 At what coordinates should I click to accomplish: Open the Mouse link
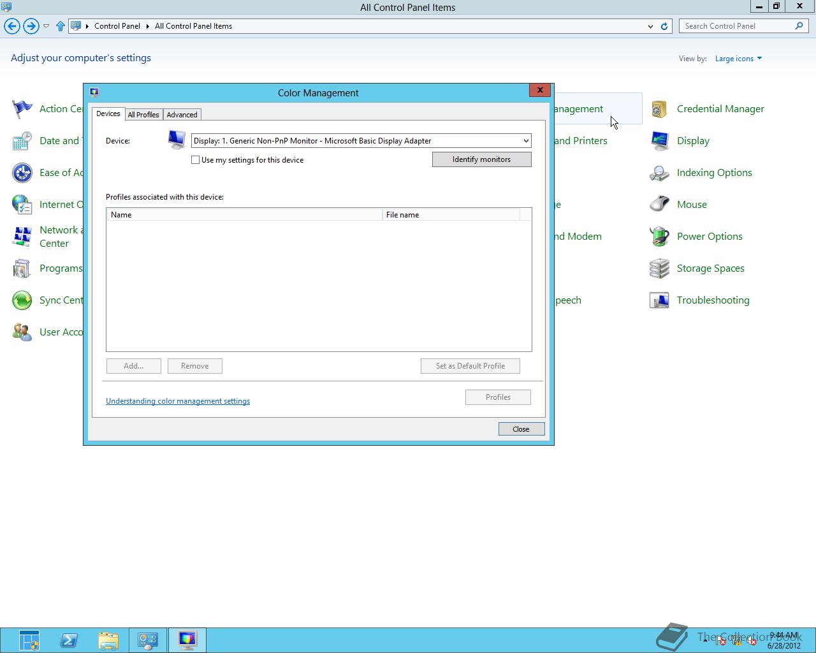[692, 205]
